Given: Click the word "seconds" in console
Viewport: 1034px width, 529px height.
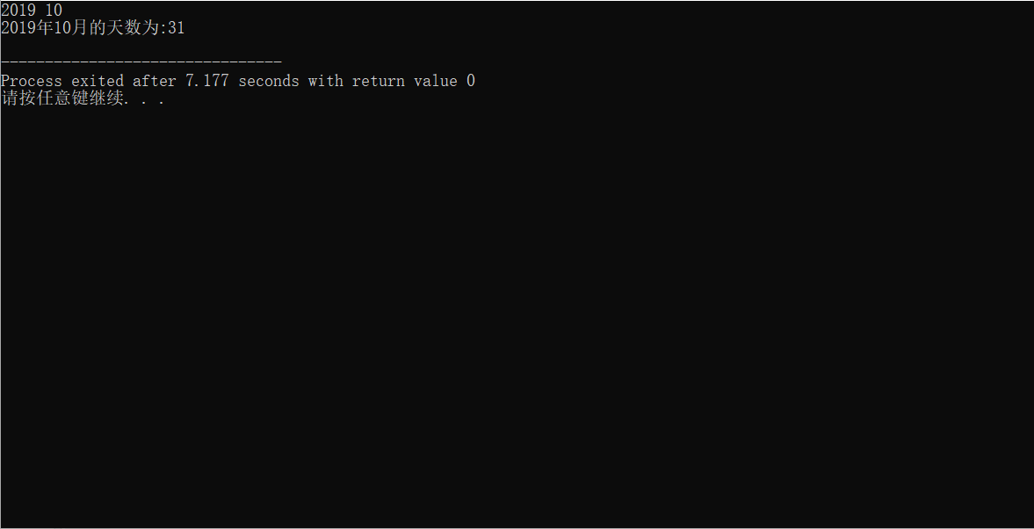Looking at the screenshot, I should [269, 81].
